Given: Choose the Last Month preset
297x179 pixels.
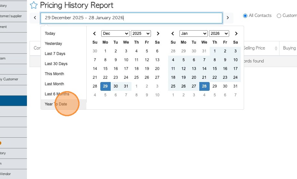Looking at the screenshot, I should (x=63, y=84).
